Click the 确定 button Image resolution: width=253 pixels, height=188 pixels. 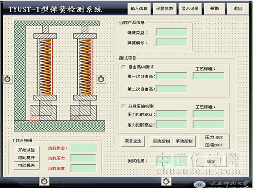(211, 162)
